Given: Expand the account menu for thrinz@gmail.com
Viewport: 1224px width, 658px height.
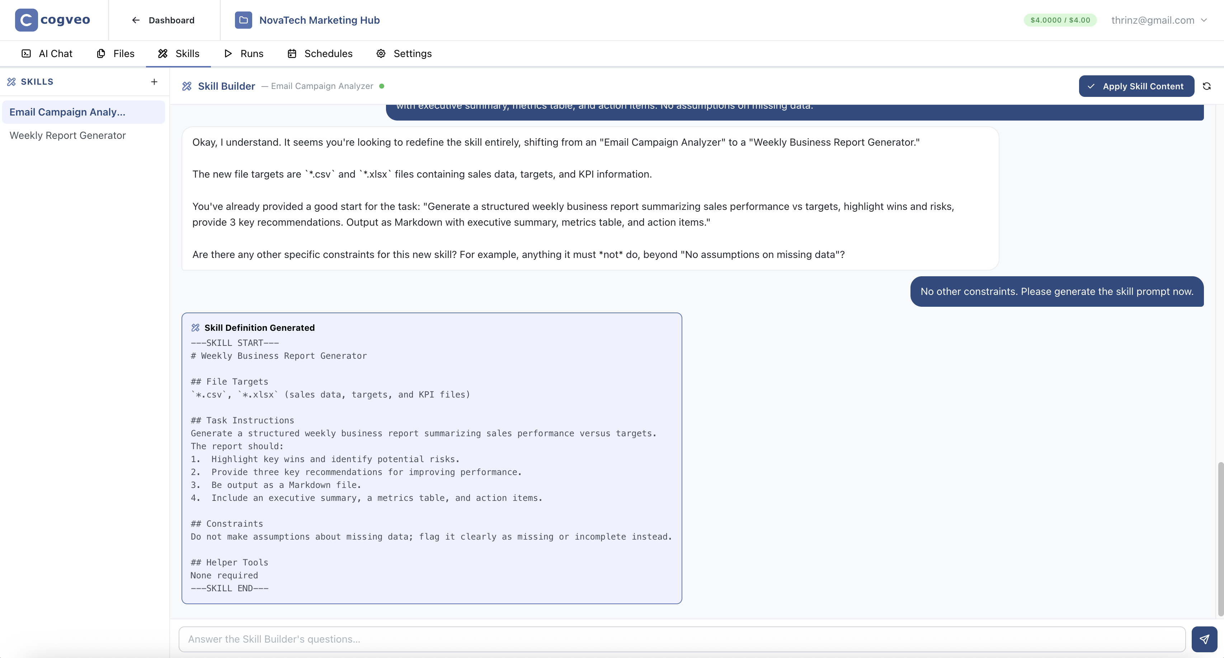Looking at the screenshot, I should pos(1159,20).
